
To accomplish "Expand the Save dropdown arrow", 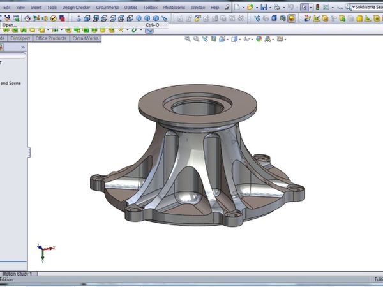I will tap(270, 8).
